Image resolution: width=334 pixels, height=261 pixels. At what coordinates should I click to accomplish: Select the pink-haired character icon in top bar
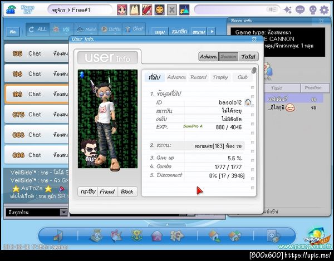click(122, 10)
